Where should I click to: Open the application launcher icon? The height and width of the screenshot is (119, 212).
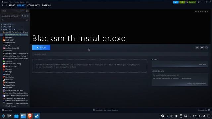click(x=3, y=116)
